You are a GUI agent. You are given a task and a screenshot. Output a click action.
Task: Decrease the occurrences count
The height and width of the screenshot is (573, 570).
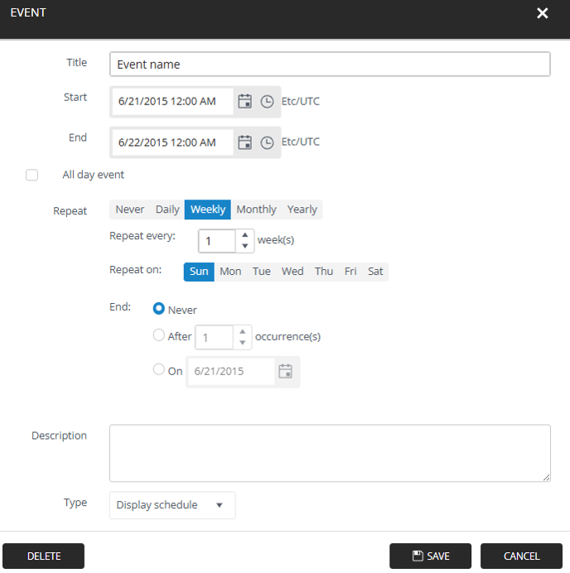point(243,343)
